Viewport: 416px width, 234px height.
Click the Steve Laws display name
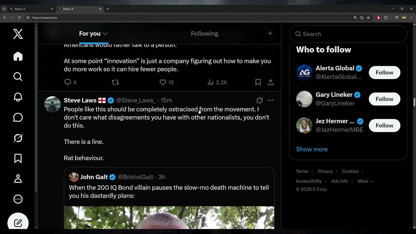click(80, 100)
